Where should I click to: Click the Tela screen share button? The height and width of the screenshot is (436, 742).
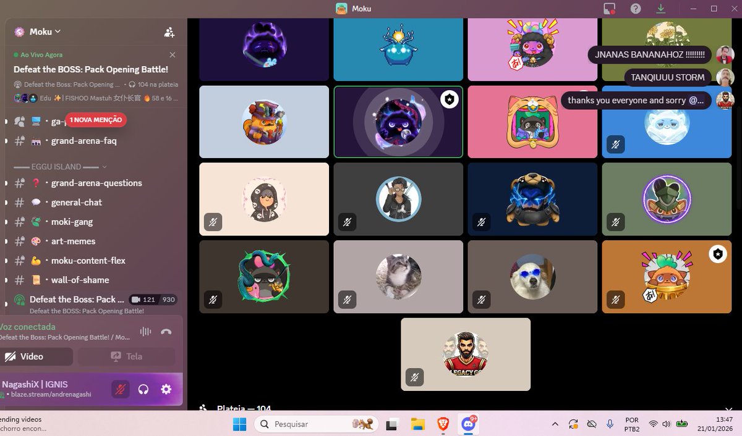(126, 356)
